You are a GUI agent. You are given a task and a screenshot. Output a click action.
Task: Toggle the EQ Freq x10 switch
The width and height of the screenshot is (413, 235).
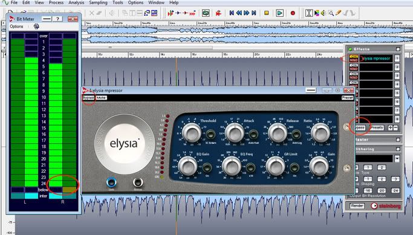tap(250, 167)
